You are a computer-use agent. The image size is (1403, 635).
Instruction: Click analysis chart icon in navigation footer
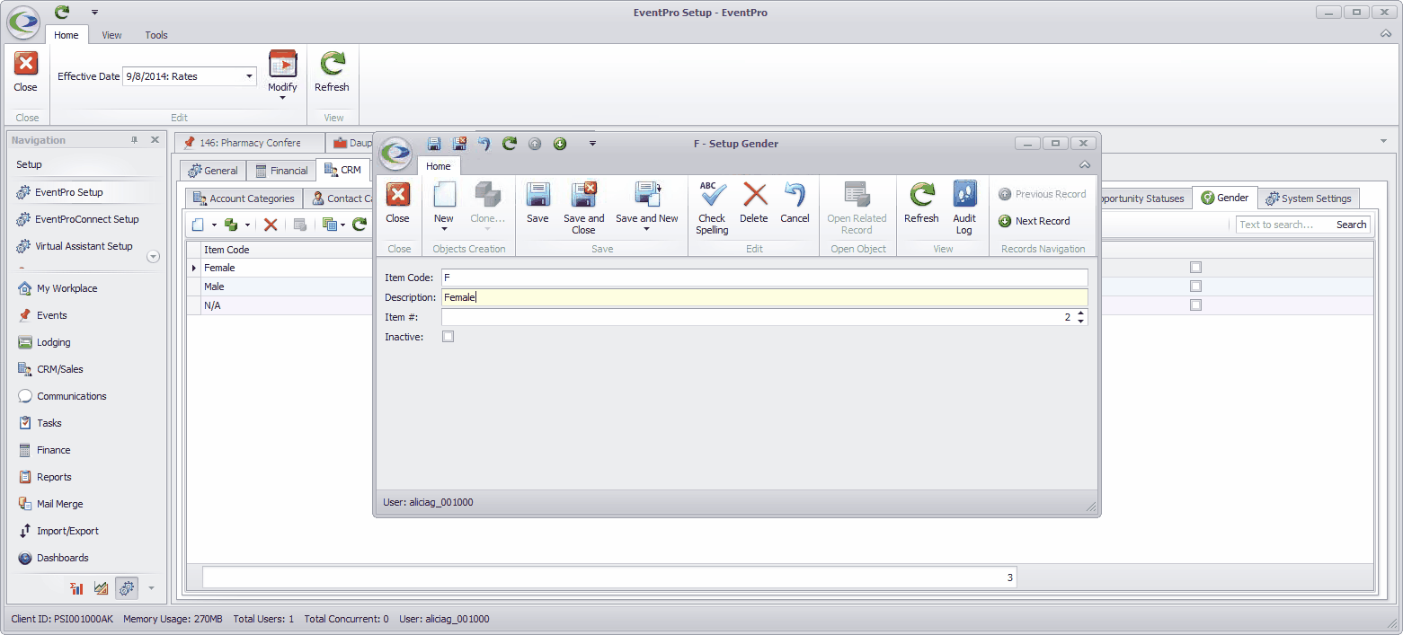102,588
